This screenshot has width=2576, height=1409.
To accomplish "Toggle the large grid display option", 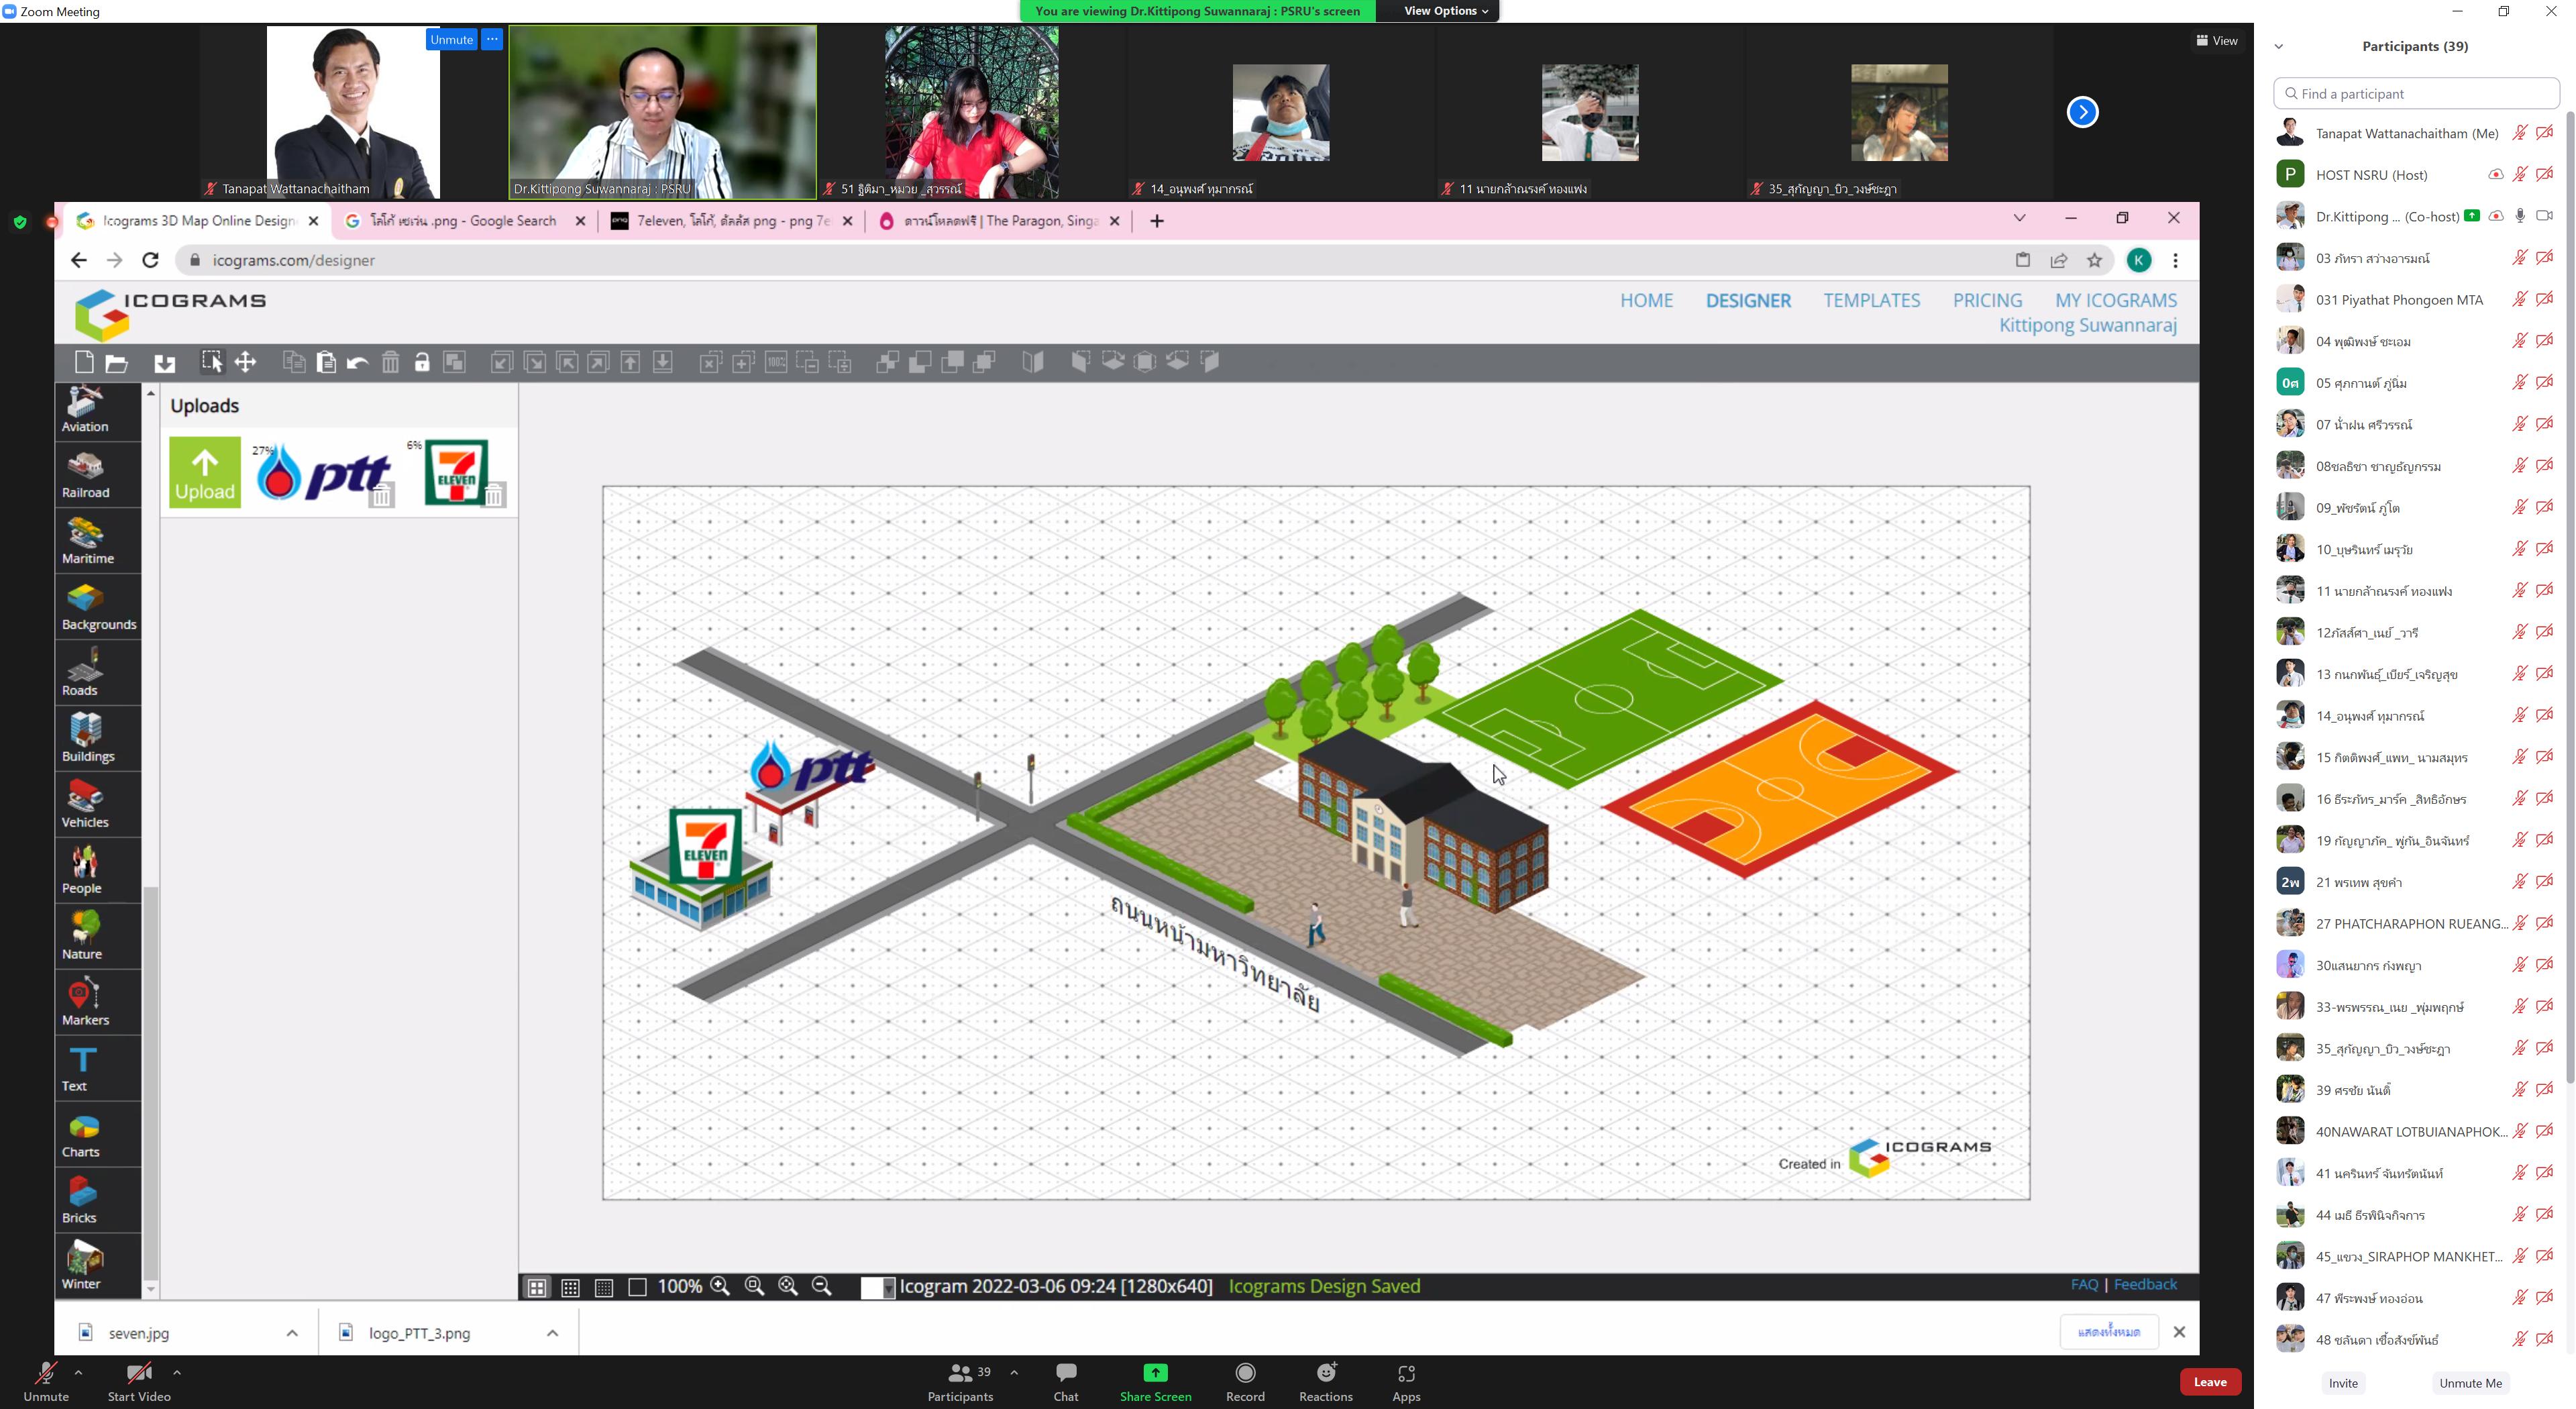I will 537,1287.
